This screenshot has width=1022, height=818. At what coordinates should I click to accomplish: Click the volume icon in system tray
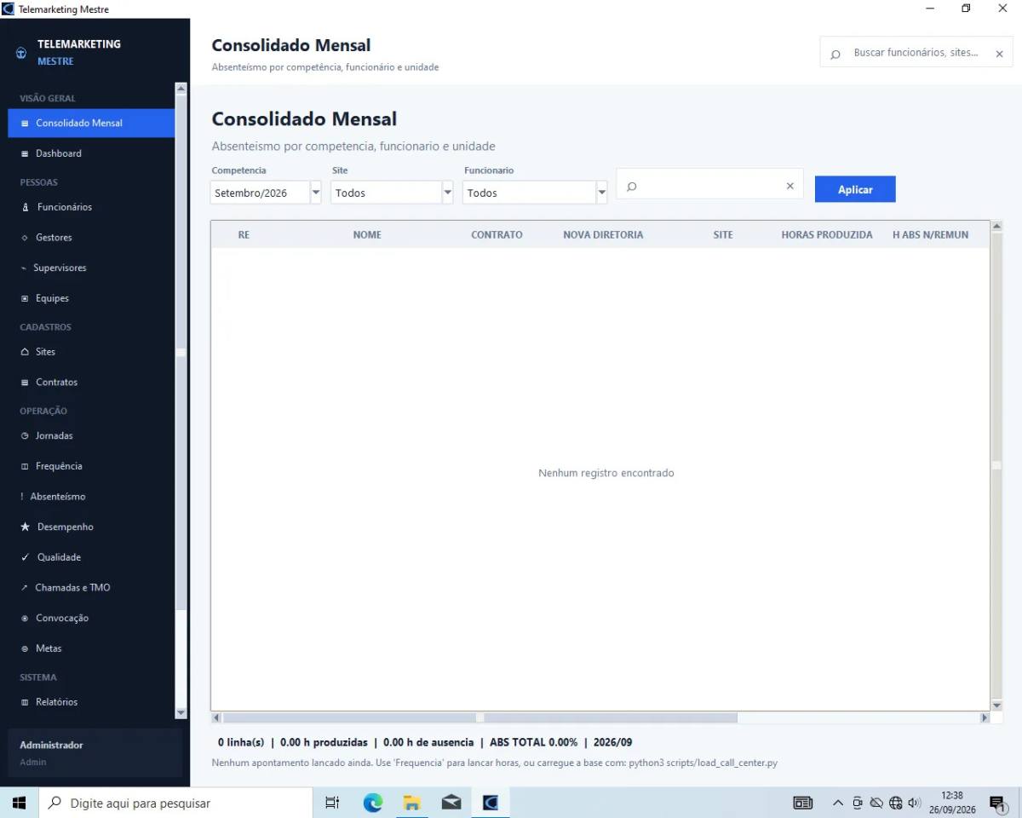click(915, 803)
